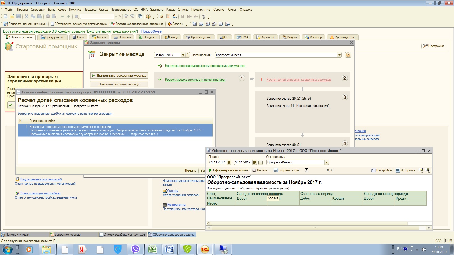This screenshot has height=255, width=454.
Task: Open month dropdown next to Ноябрь 2017
Action: [x=183, y=55]
